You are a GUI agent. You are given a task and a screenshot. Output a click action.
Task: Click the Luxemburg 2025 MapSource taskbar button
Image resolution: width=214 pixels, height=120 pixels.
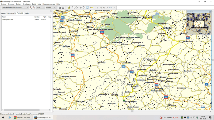[x=43, y=117]
